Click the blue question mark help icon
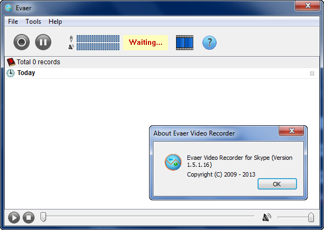Viewport: 324px width, 230px height. [210, 43]
